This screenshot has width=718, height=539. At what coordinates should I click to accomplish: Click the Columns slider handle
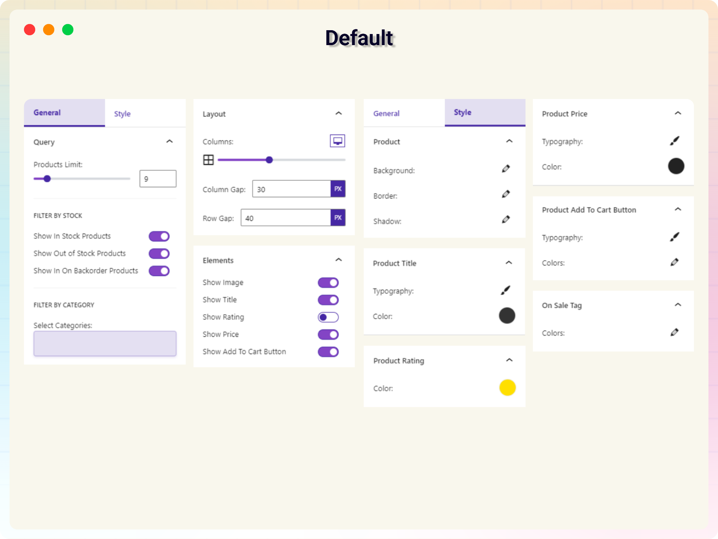point(269,160)
